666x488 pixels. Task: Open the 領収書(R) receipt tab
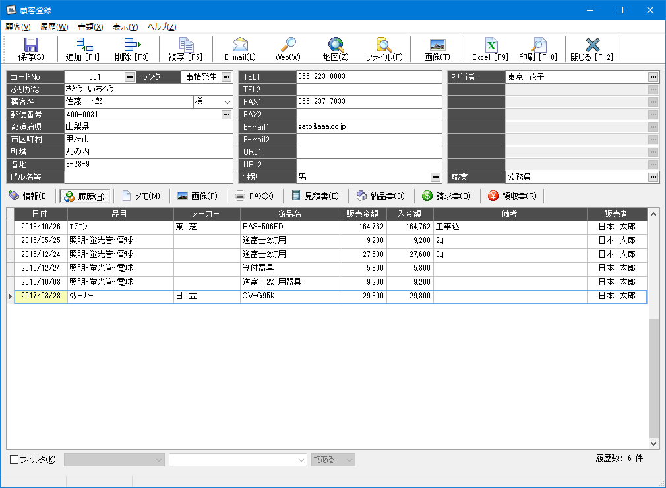tap(512, 196)
